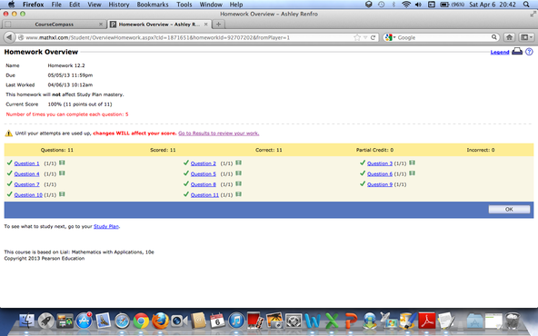Click the Wi-Fi status icon
Screen dimensions: 538x336
point(406,5)
